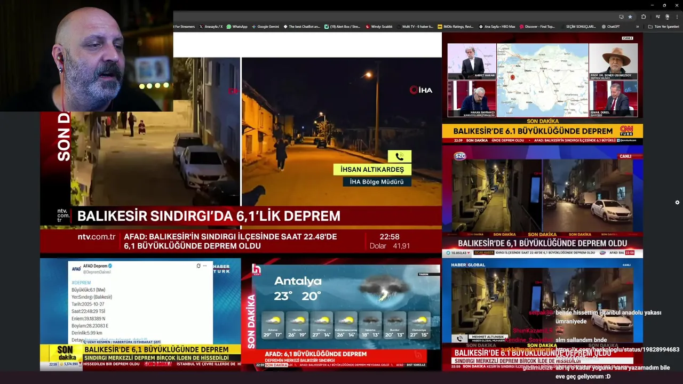
Task: Open the Alert Box / Streamlabs bookmark
Action: (x=343, y=26)
